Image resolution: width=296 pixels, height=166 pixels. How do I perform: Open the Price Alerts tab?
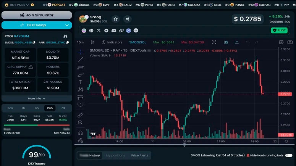coord(140,155)
